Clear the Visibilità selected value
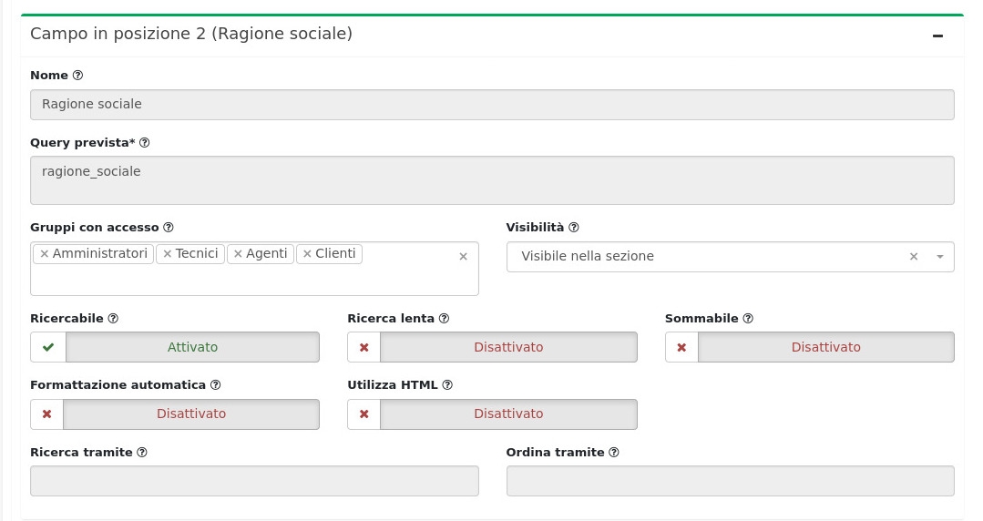The image size is (983, 521). 914,257
